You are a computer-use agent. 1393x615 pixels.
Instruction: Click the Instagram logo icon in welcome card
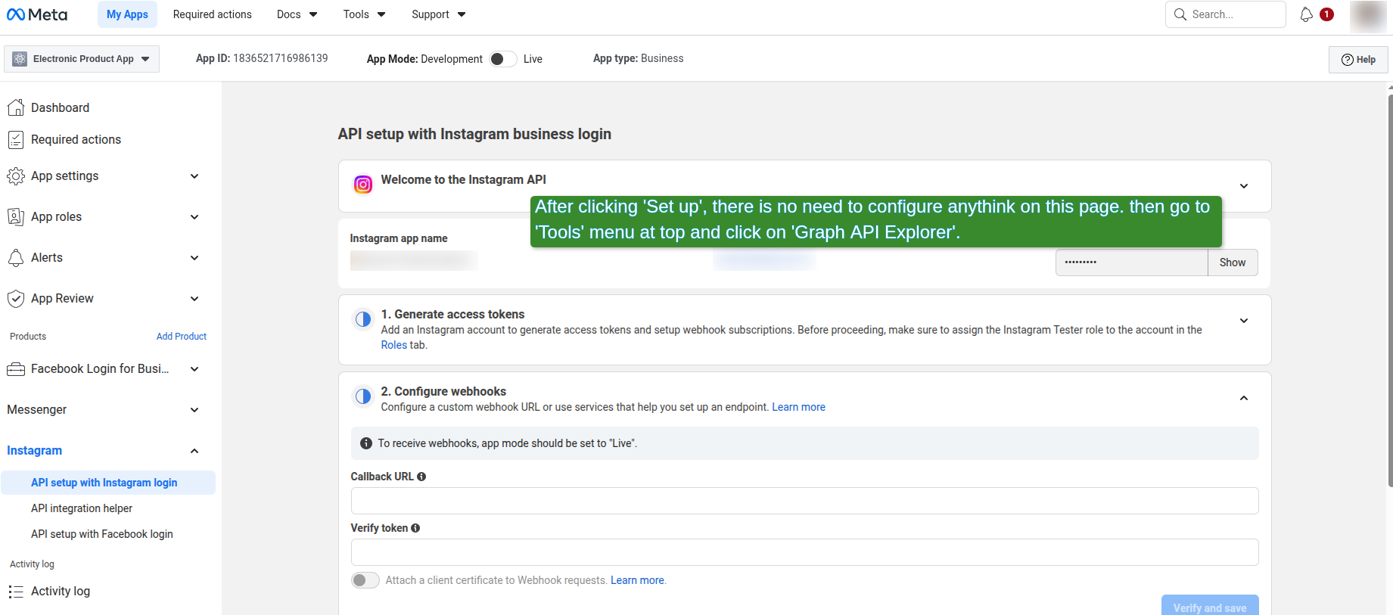(x=363, y=185)
